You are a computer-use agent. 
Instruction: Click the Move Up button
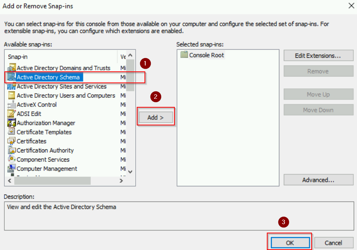(x=318, y=94)
